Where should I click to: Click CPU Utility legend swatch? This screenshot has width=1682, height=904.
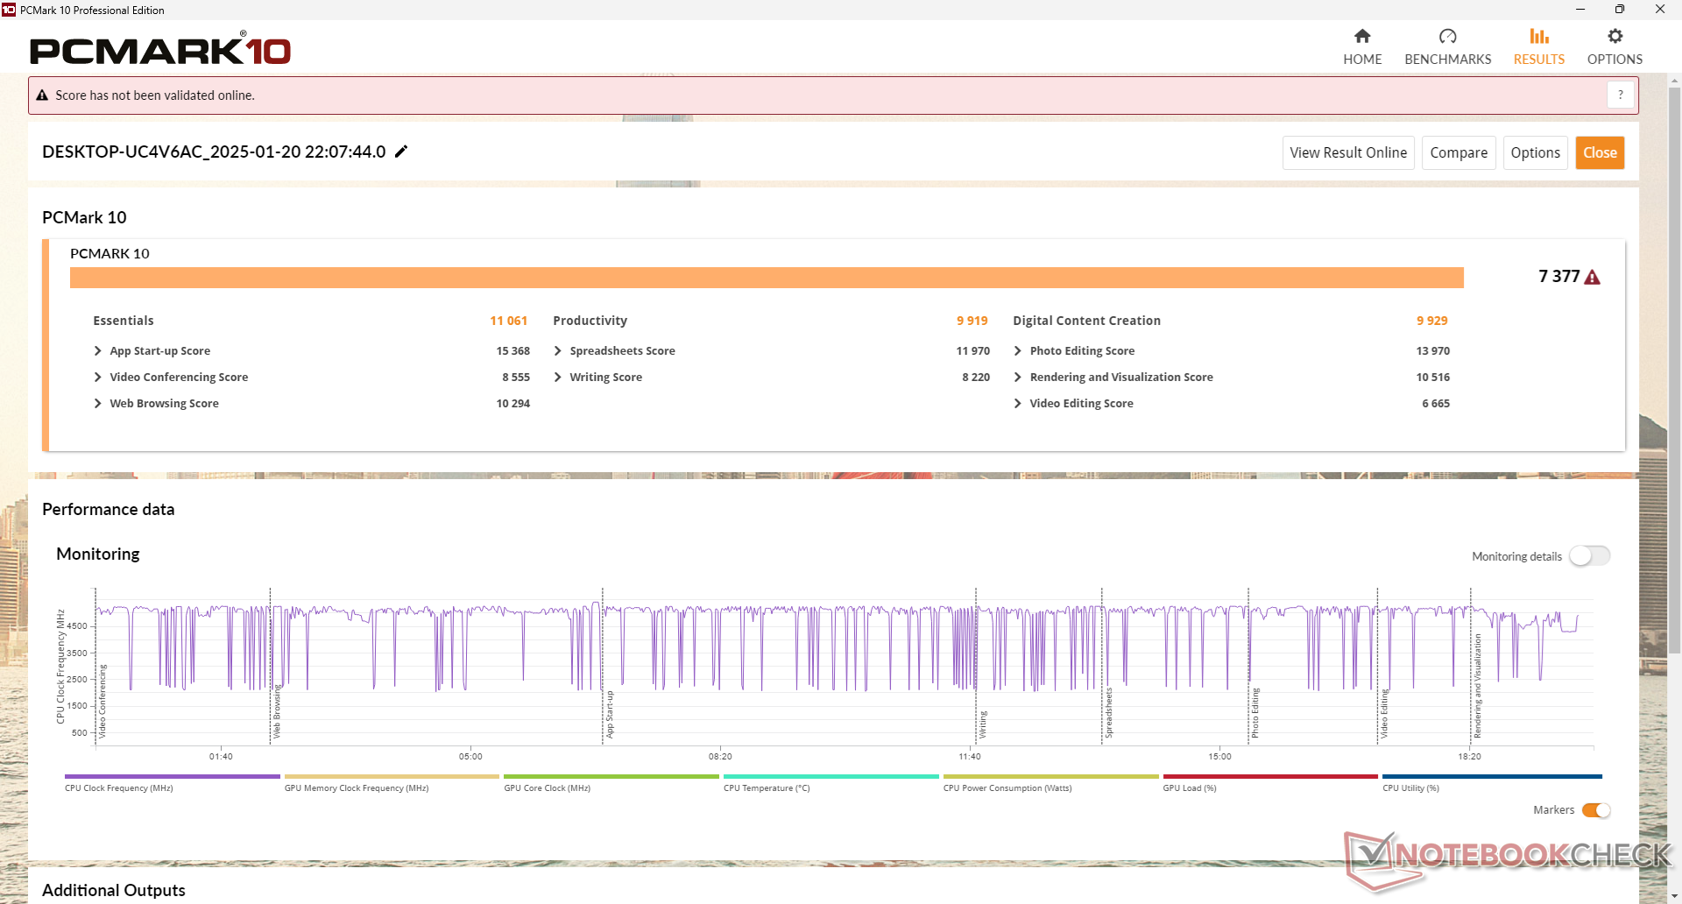(1492, 776)
